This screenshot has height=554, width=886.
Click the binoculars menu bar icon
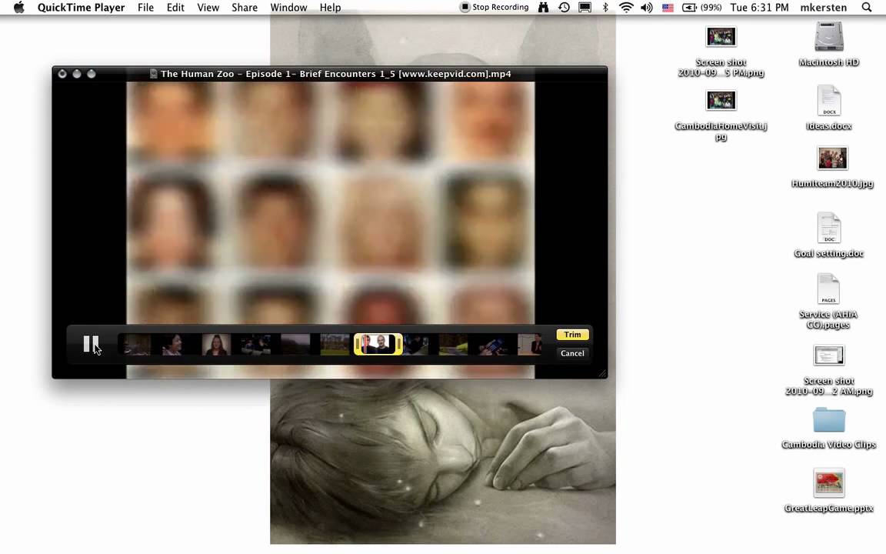[543, 8]
